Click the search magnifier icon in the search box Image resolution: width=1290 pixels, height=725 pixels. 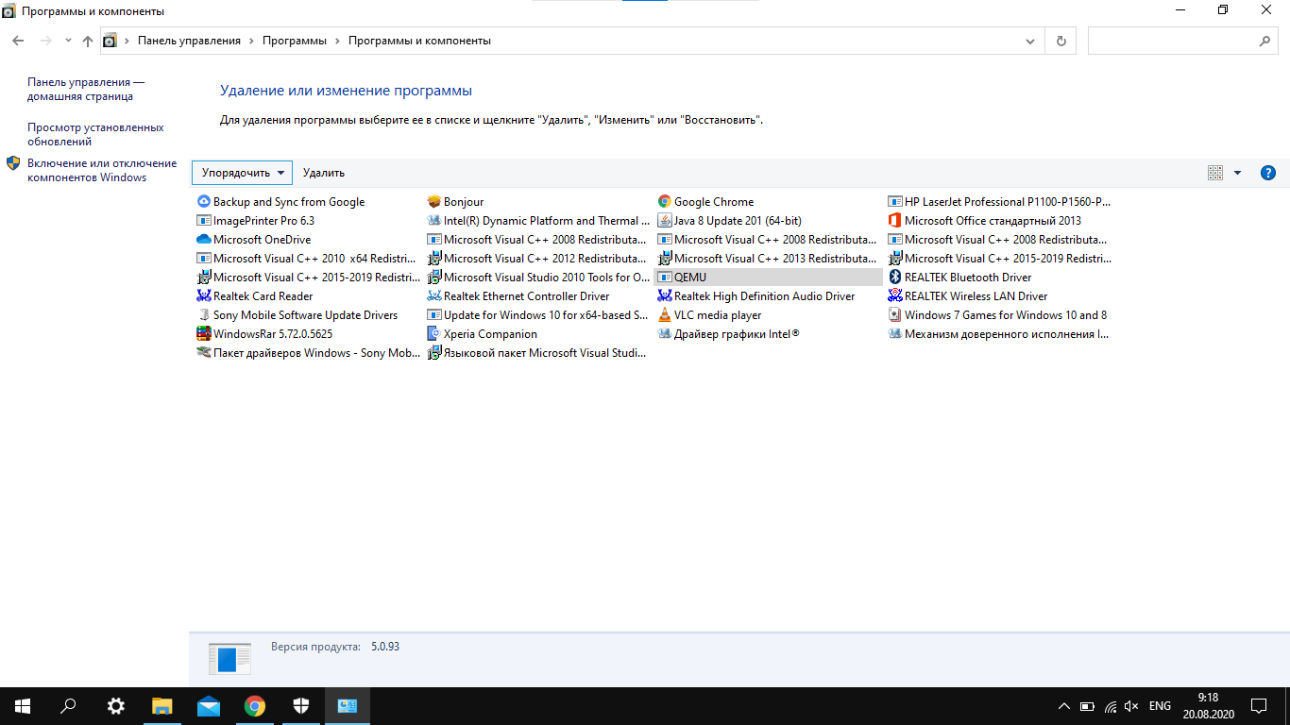click(1265, 41)
